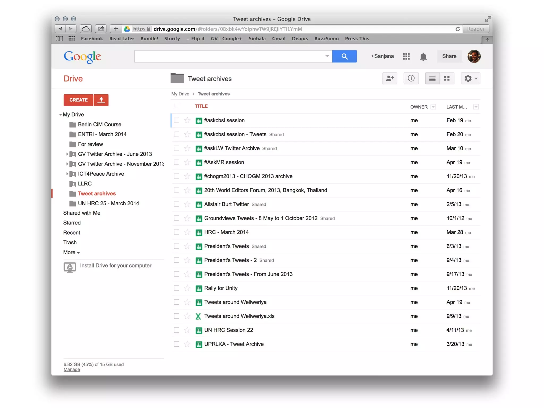Click the upload arrow button
The height and width of the screenshot is (408, 544).
click(101, 100)
